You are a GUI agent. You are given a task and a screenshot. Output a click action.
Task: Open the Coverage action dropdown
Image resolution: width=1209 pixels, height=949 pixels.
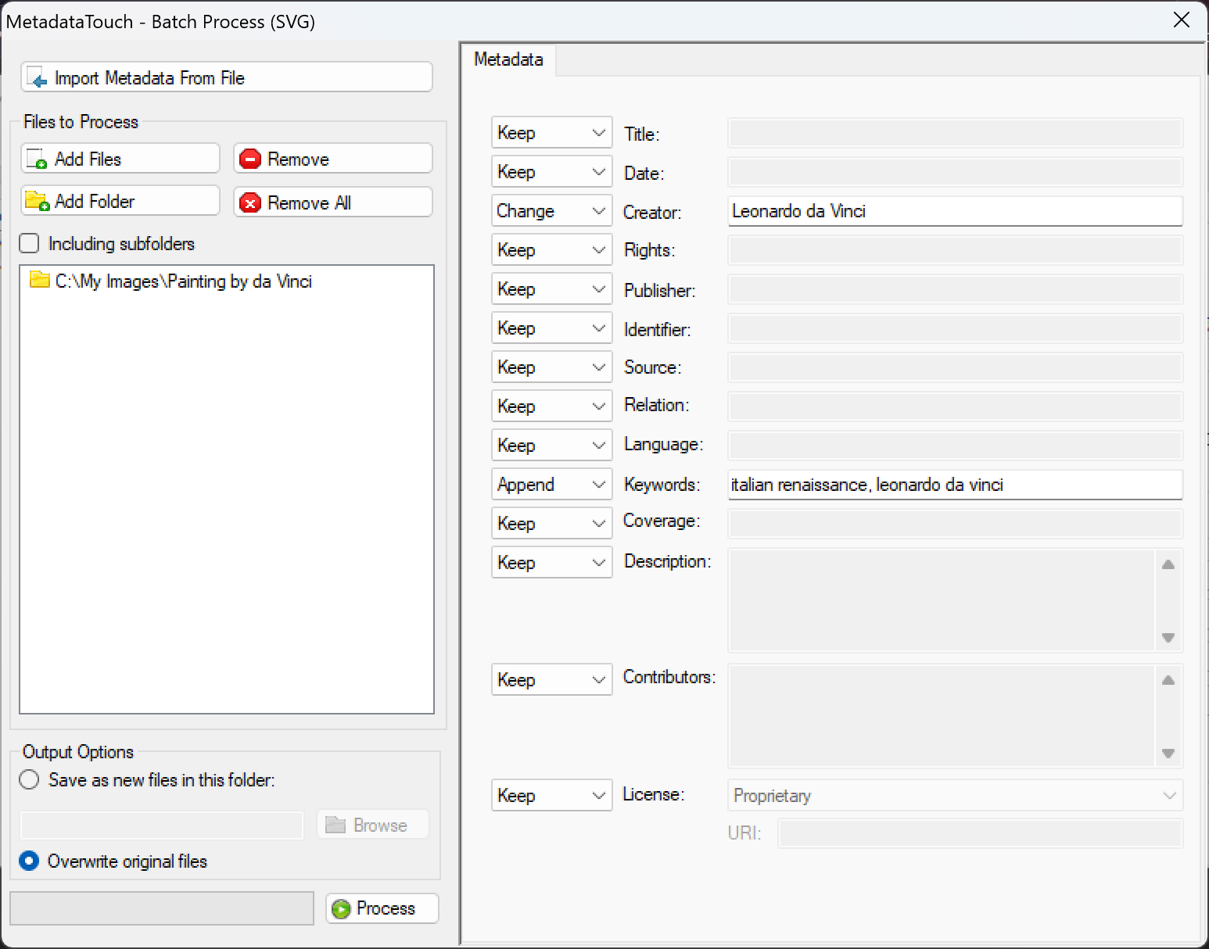click(551, 524)
